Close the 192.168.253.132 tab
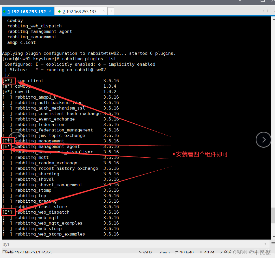 pos(50,11)
